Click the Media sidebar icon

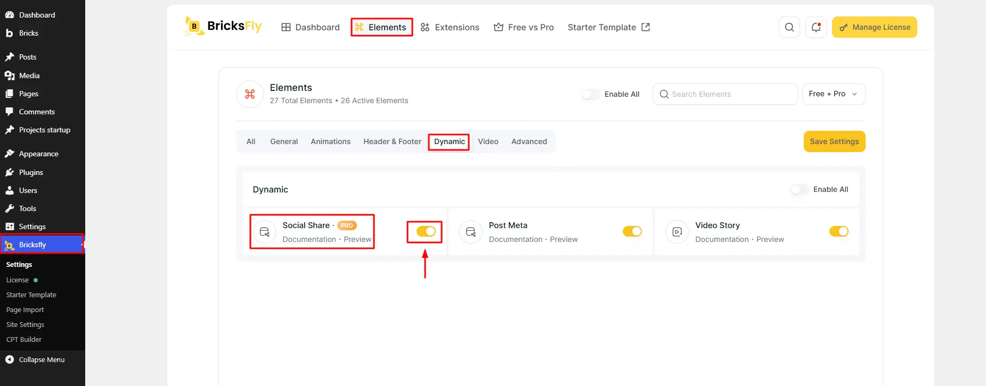click(10, 75)
